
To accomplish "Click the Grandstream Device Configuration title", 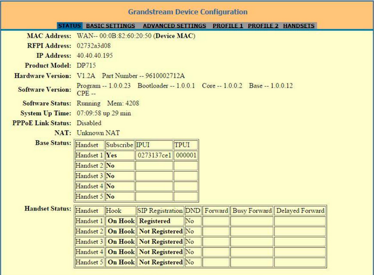I will coord(188,12).
